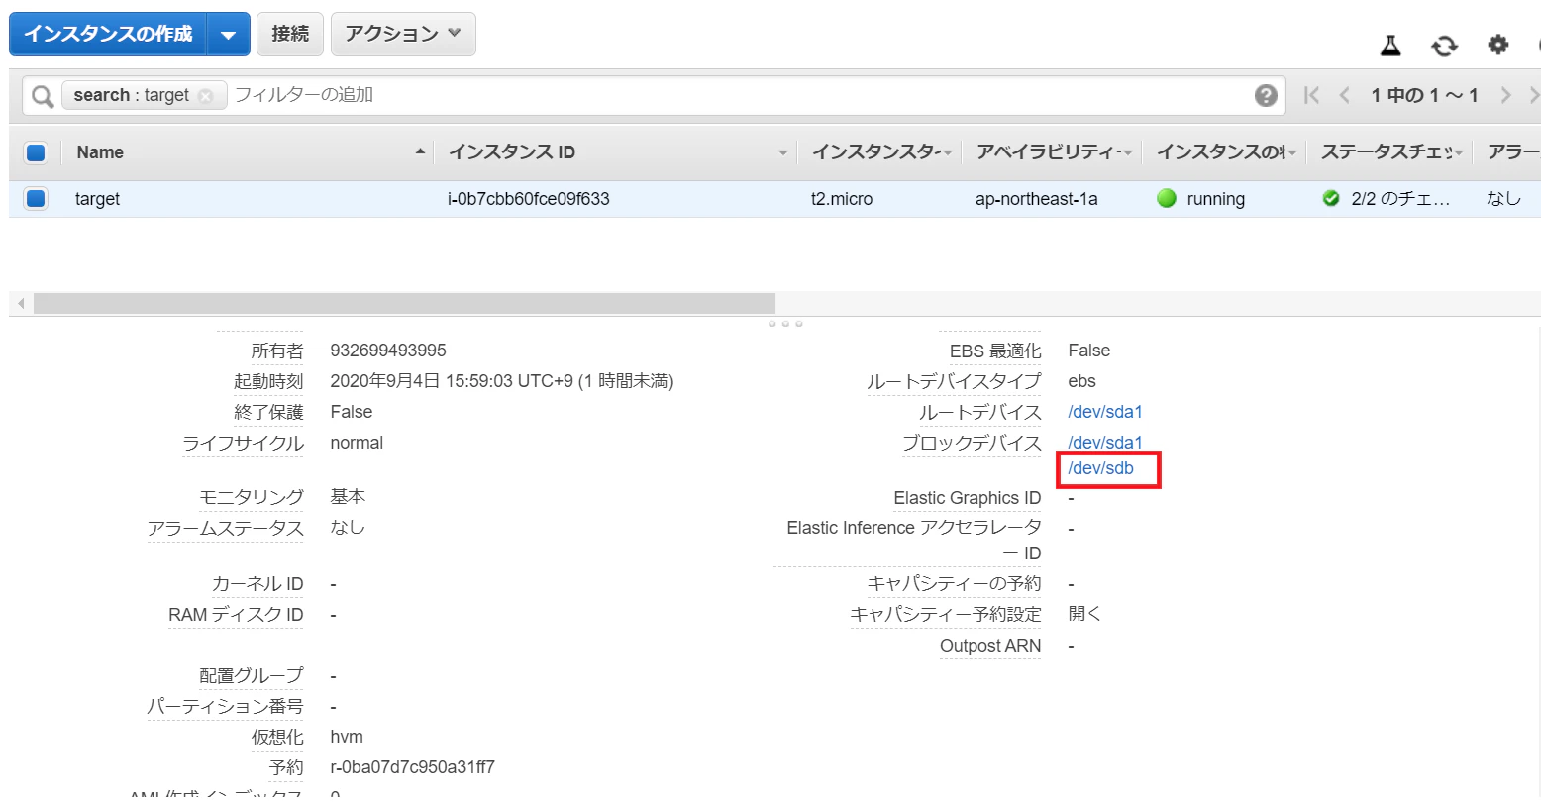Click the pane resize handle dots

785,324
